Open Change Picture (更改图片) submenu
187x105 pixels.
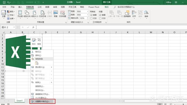(42, 67)
